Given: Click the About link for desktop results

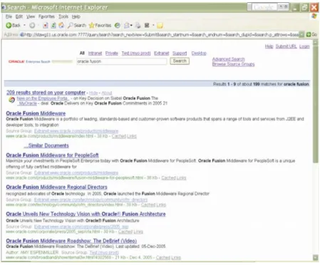Looking at the screenshot, I should pos(107,93).
